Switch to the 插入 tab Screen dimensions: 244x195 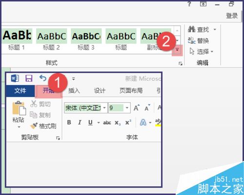tap(74, 91)
